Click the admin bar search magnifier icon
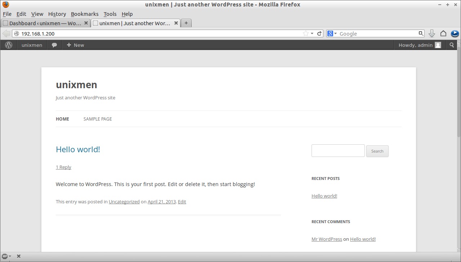Viewport: 461px width, 262px height. point(452,45)
